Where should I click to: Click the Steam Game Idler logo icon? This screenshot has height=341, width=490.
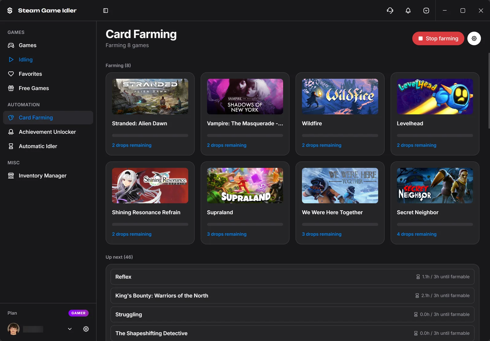10,10
